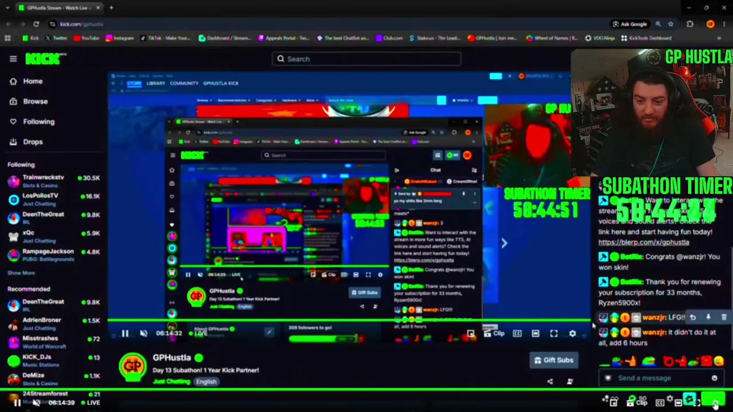Click the Home house icon in Kick sidebar
The image size is (733, 412).
pos(13,81)
